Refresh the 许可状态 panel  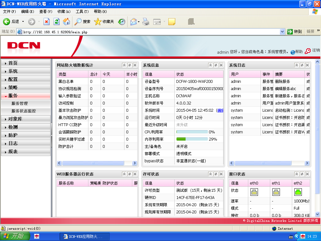216,174
